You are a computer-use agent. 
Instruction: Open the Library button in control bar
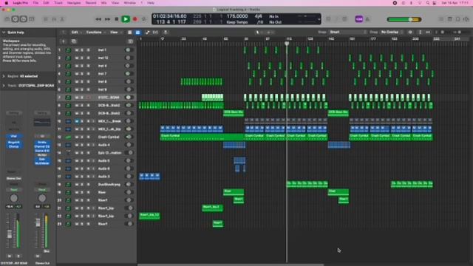7,19
